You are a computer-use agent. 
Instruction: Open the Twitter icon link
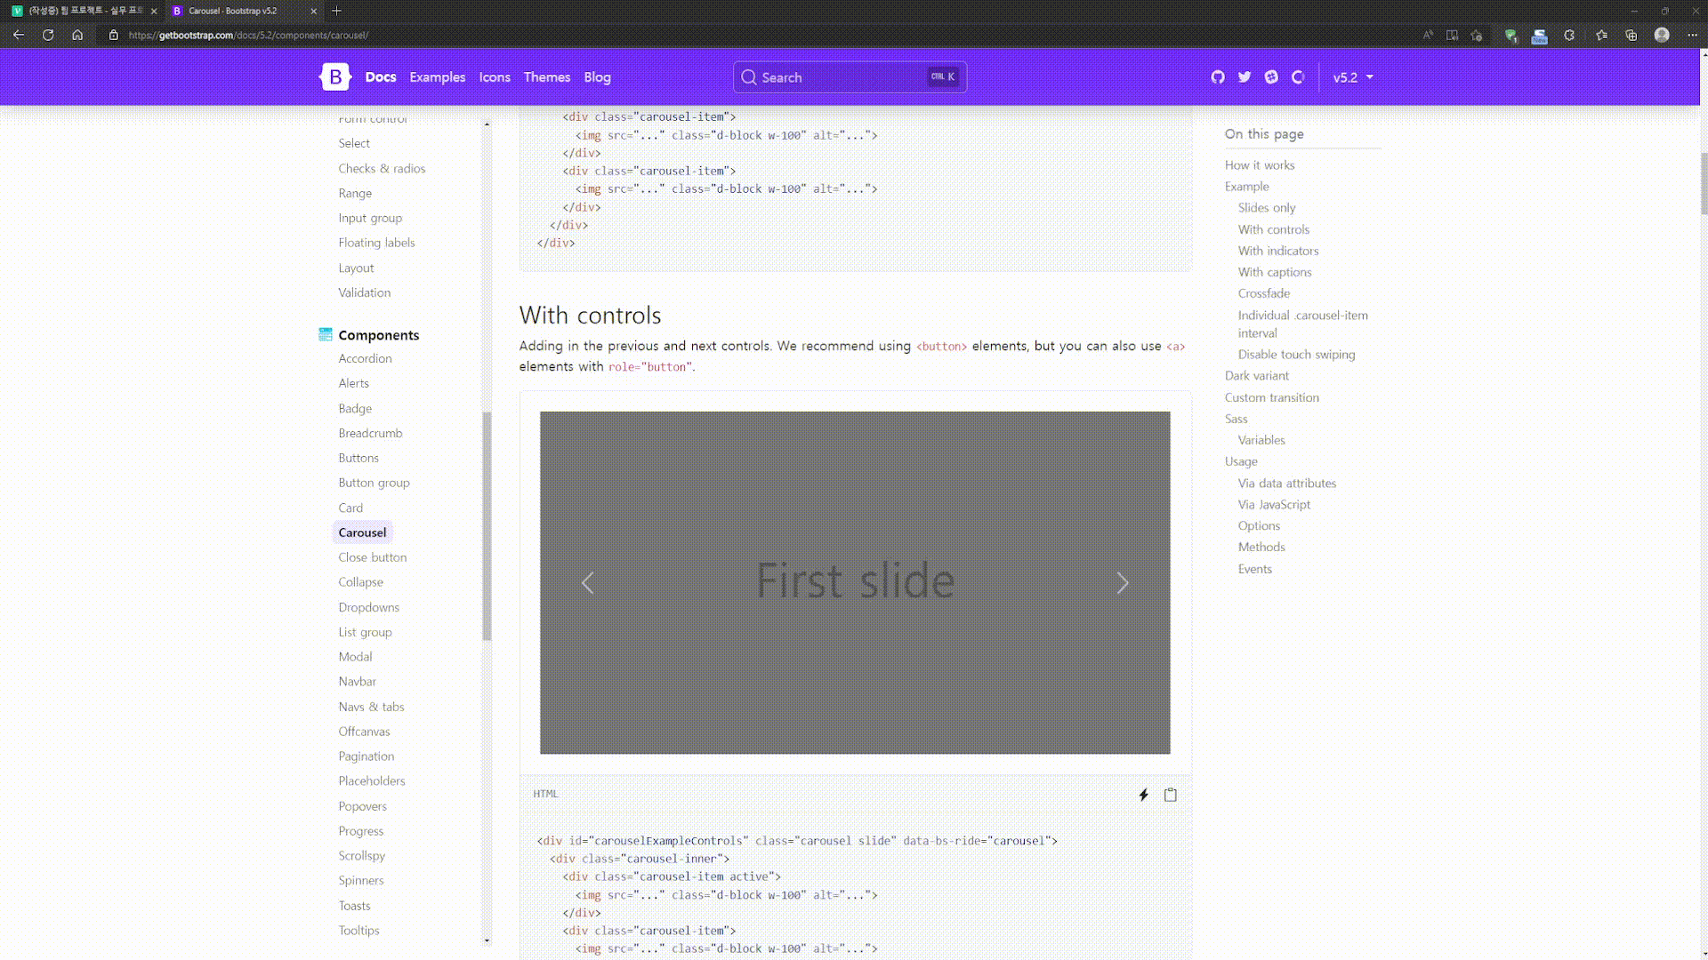[x=1245, y=77]
